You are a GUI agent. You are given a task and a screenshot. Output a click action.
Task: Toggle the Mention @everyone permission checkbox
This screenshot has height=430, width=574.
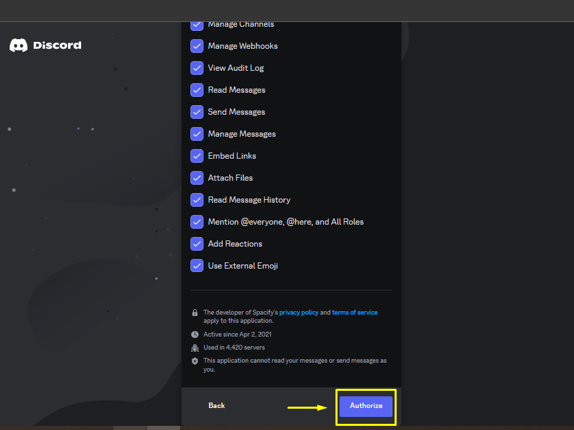[x=197, y=222]
